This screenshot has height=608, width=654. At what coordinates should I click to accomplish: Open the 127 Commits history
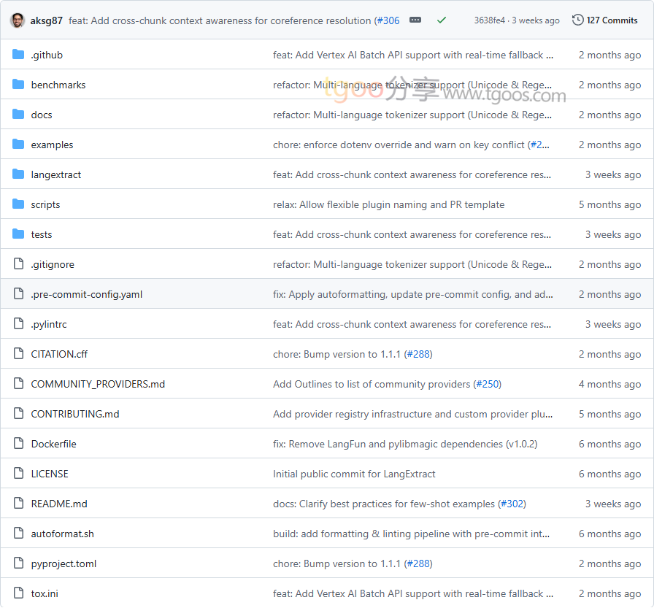click(x=605, y=20)
